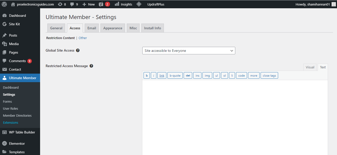Open Forms under Ultimate Member
Image resolution: width=337 pixels, height=155 pixels.
pyautogui.click(x=8, y=101)
